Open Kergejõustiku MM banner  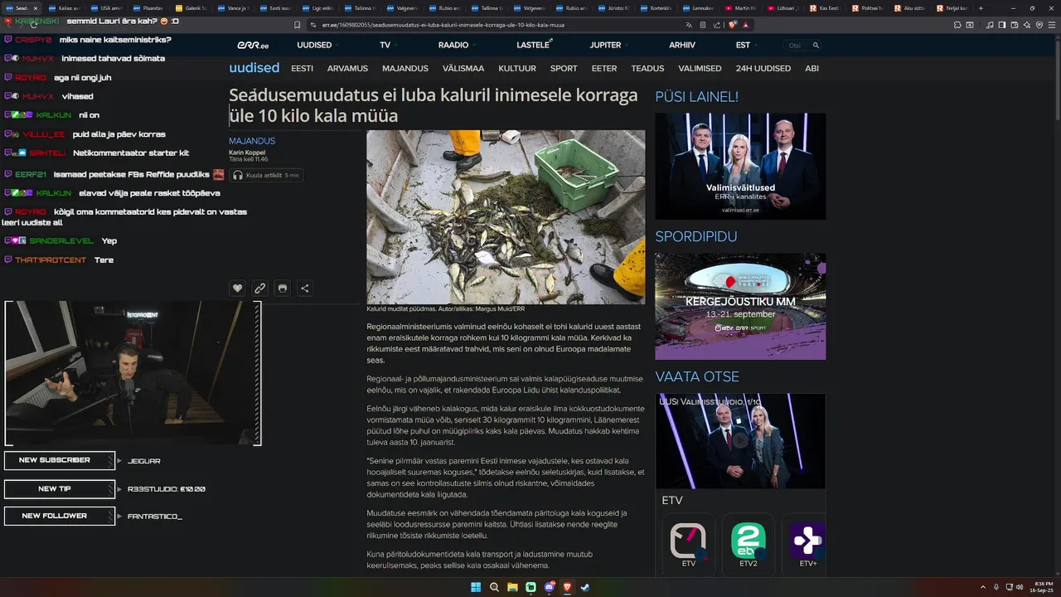click(740, 306)
